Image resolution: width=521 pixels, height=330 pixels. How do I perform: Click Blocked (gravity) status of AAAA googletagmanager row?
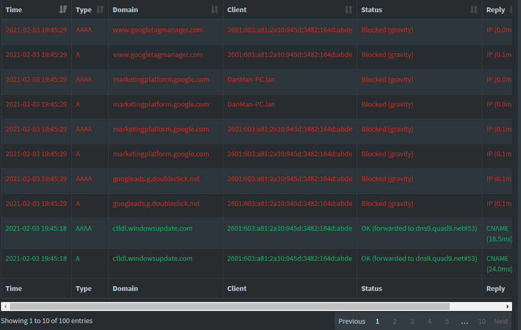[387, 30]
